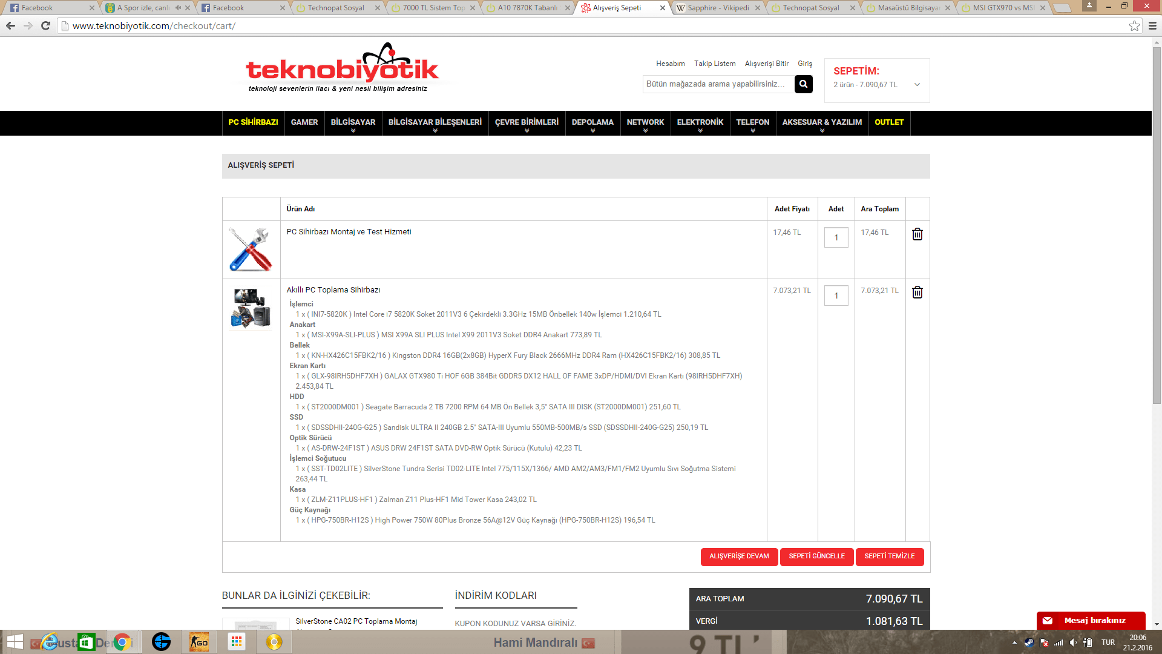Open volume control in system tray
This screenshot has height=654, width=1162.
click(1073, 642)
